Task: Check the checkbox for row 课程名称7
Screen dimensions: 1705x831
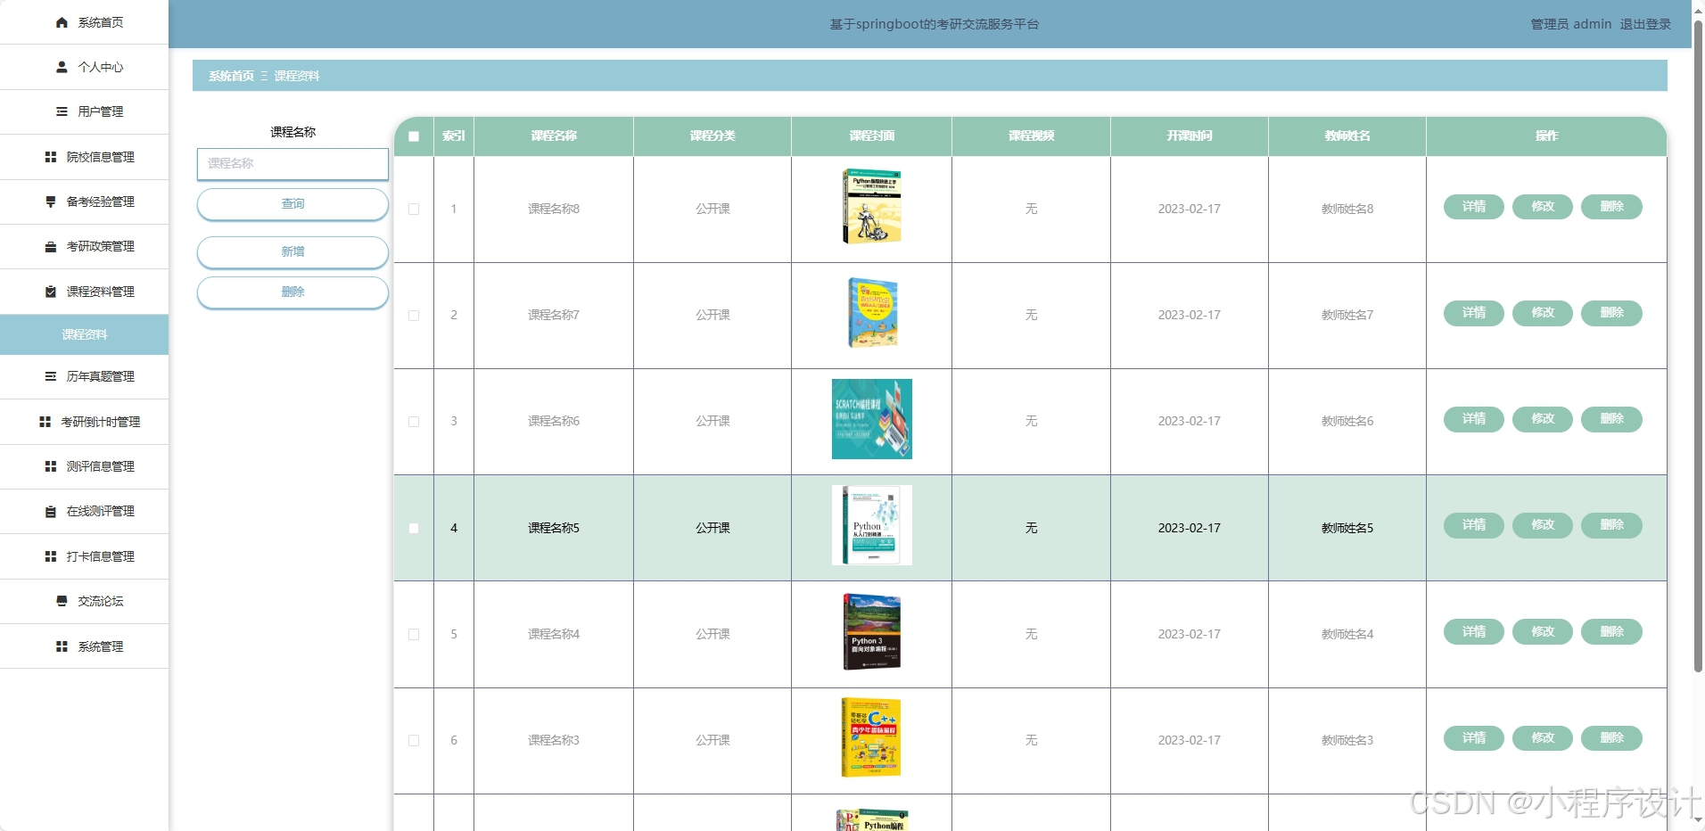Action: 414,316
